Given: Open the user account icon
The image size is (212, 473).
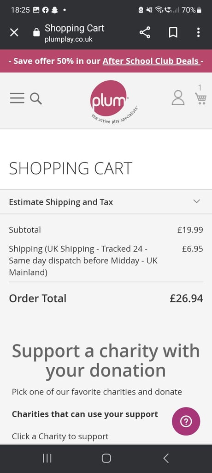Looking at the screenshot, I should (178, 98).
